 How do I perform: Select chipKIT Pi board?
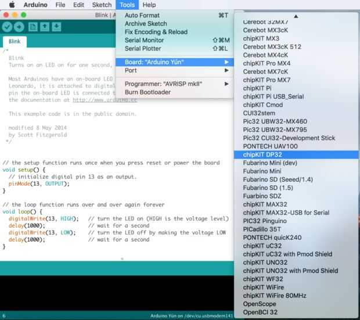coord(296,88)
